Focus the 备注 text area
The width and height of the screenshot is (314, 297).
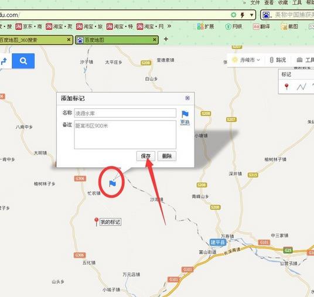125,135
